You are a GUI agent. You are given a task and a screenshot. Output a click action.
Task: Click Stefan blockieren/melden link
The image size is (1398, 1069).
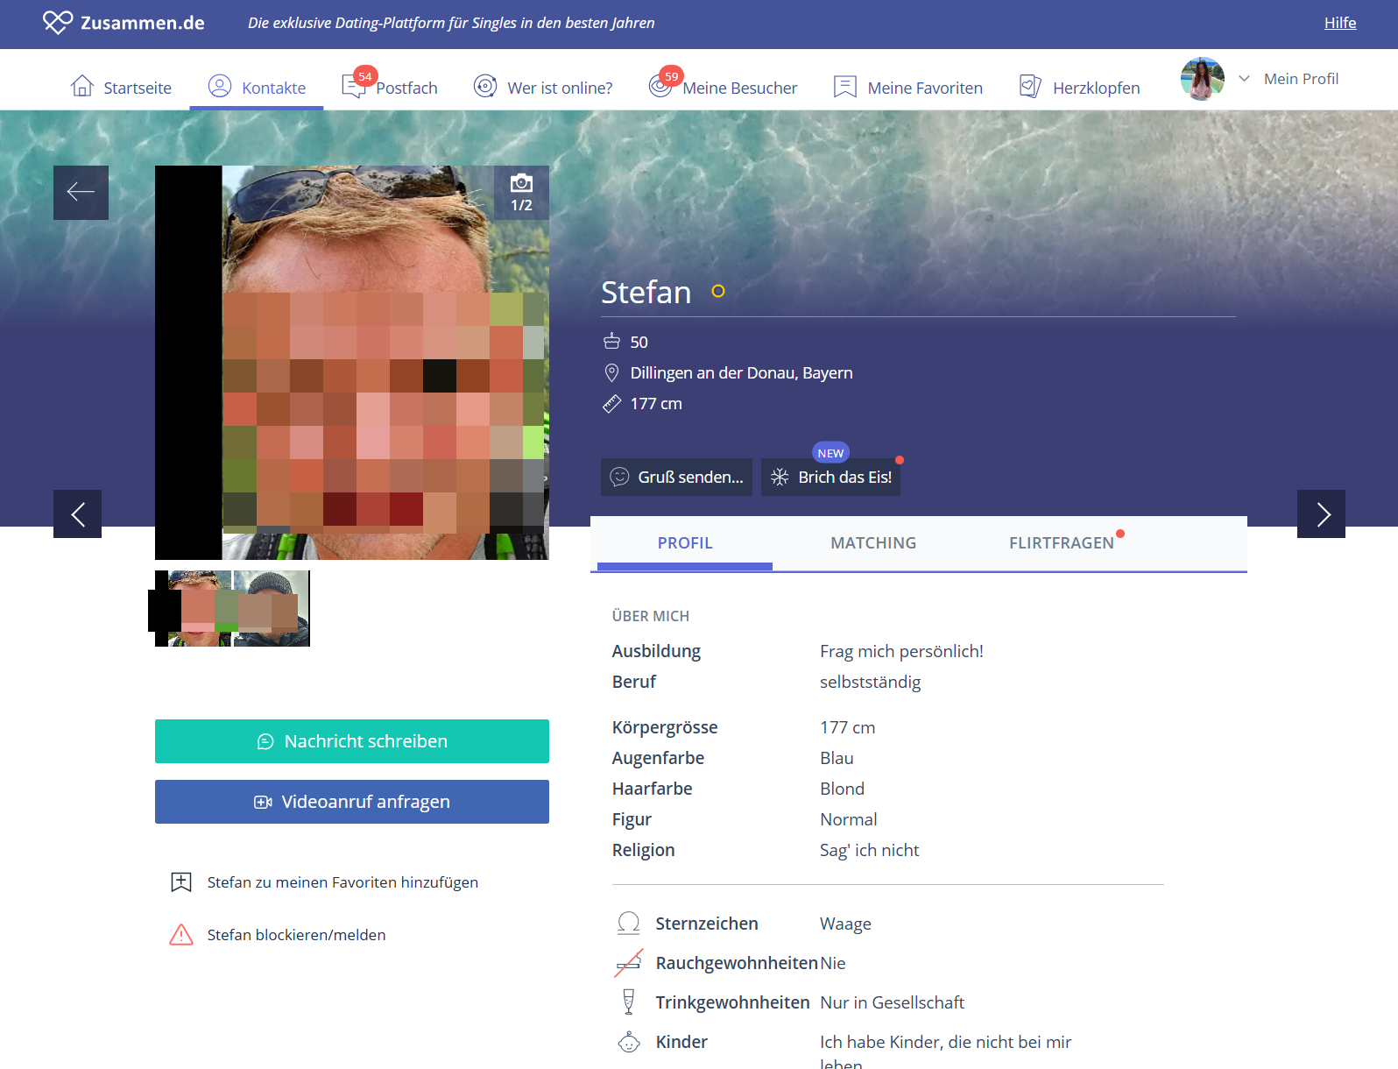(296, 935)
